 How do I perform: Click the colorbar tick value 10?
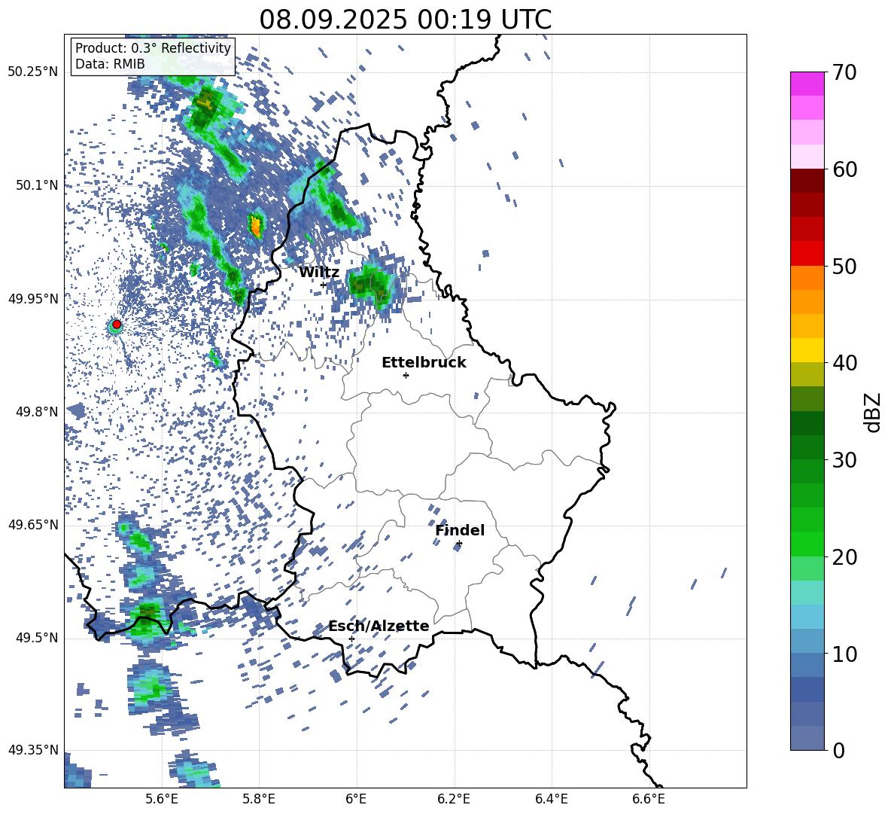844,654
